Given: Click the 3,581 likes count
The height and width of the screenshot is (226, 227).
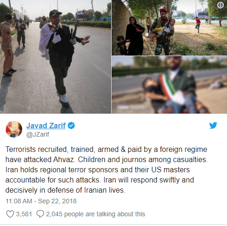Looking at the screenshot, I should (x=24, y=214).
